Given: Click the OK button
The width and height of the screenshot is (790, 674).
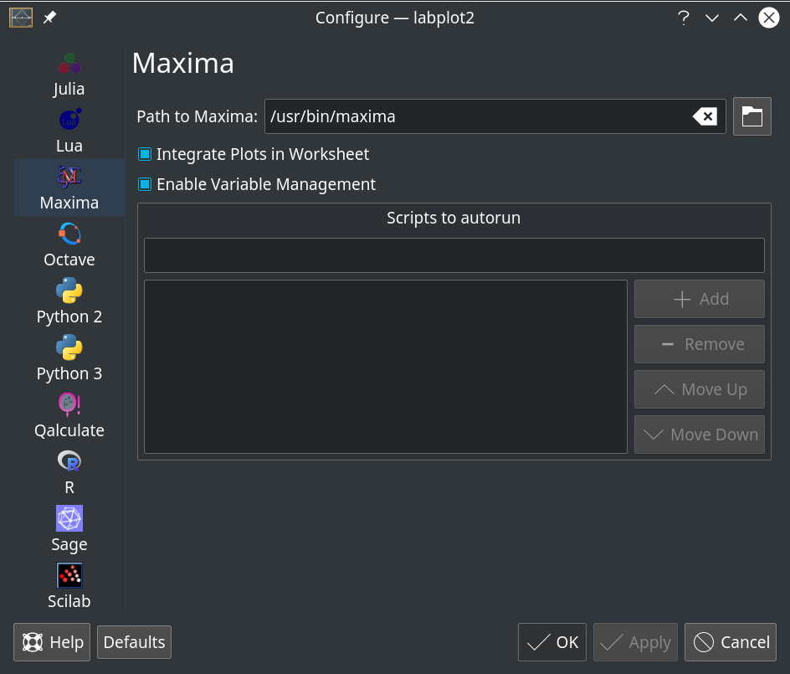Looking at the screenshot, I should (552, 642).
